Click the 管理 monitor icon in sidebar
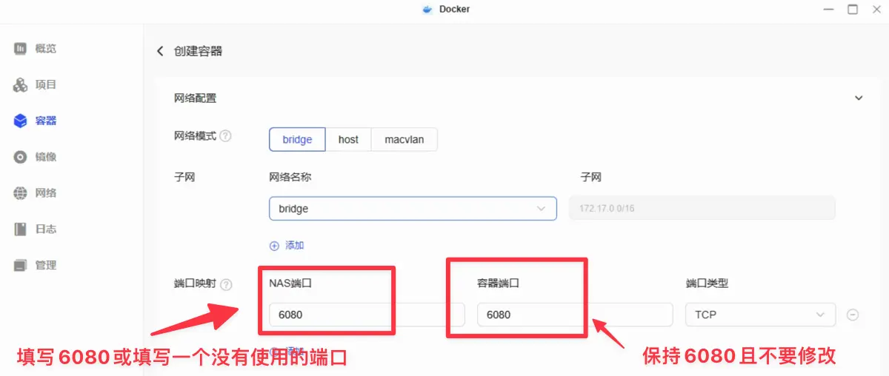889x376 pixels. pos(21,265)
